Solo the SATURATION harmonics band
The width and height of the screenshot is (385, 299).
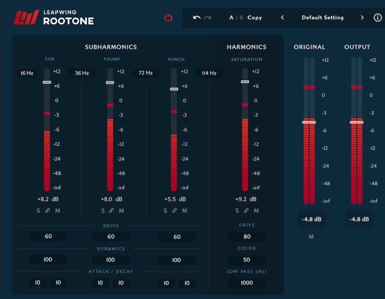click(237, 211)
